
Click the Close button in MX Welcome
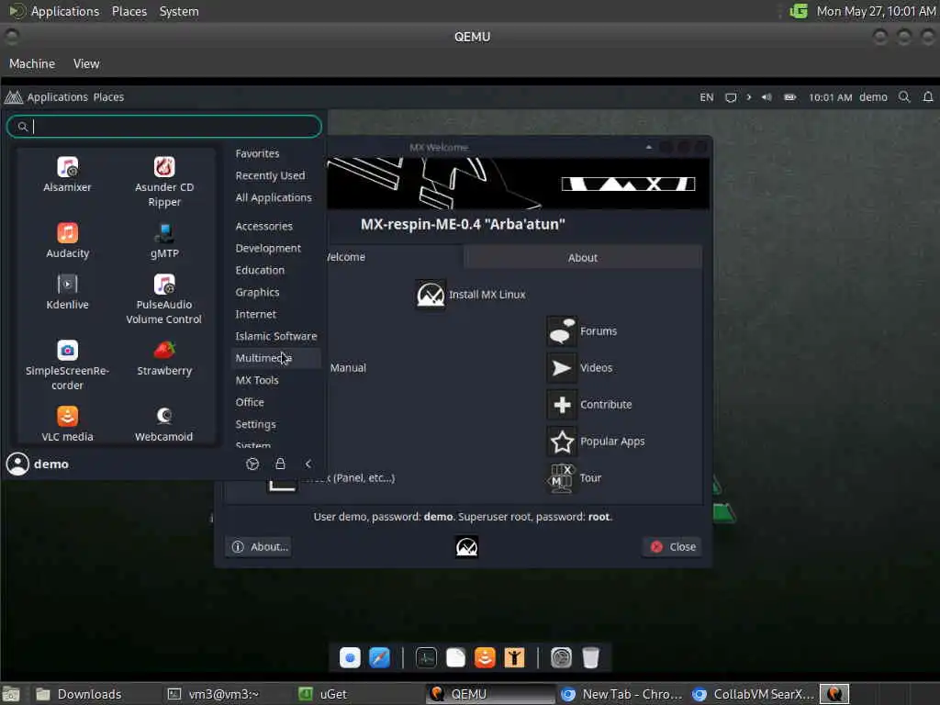673,547
